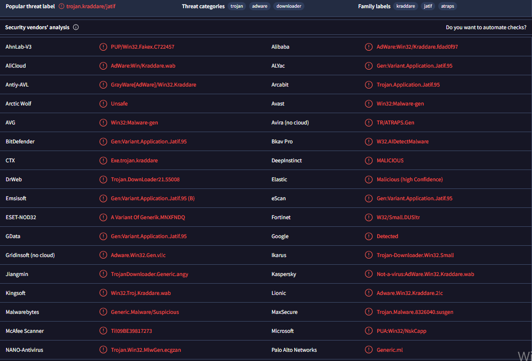The image size is (532, 361).
Task: Click Palo Alto Networks detection alert icon
Action: click(x=369, y=350)
